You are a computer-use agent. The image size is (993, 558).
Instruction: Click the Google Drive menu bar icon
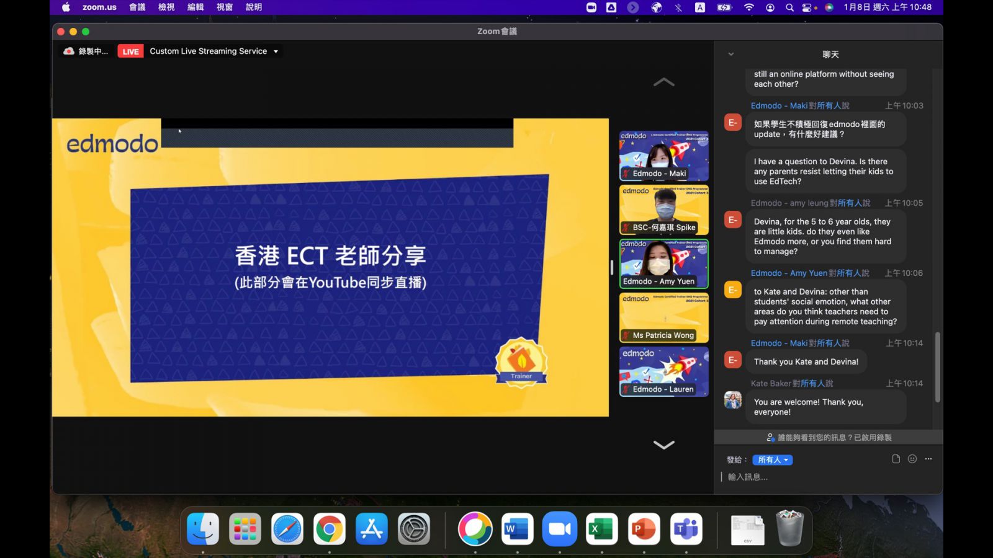(x=611, y=7)
